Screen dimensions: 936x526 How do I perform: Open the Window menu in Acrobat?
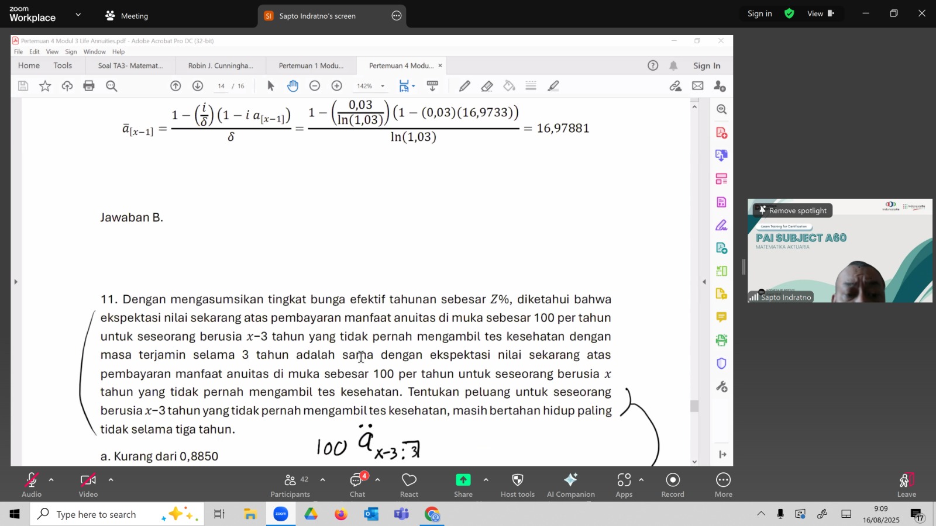tap(94, 51)
